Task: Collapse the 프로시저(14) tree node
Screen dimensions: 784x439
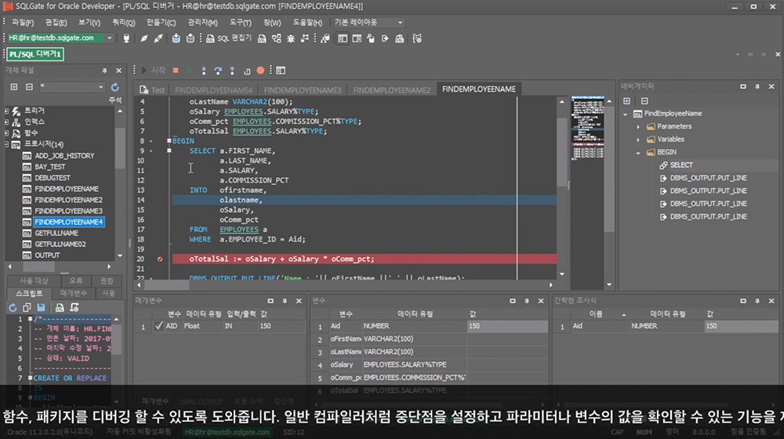Action: [x=6, y=144]
